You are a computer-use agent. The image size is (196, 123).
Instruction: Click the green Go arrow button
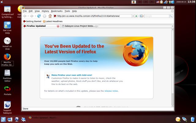pos(137,16)
